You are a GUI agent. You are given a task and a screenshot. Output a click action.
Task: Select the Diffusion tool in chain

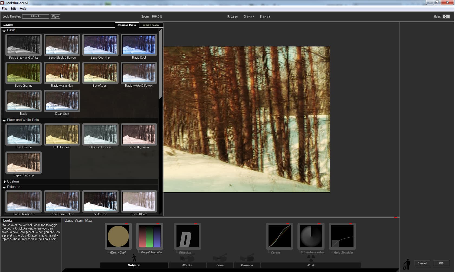pos(187,236)
